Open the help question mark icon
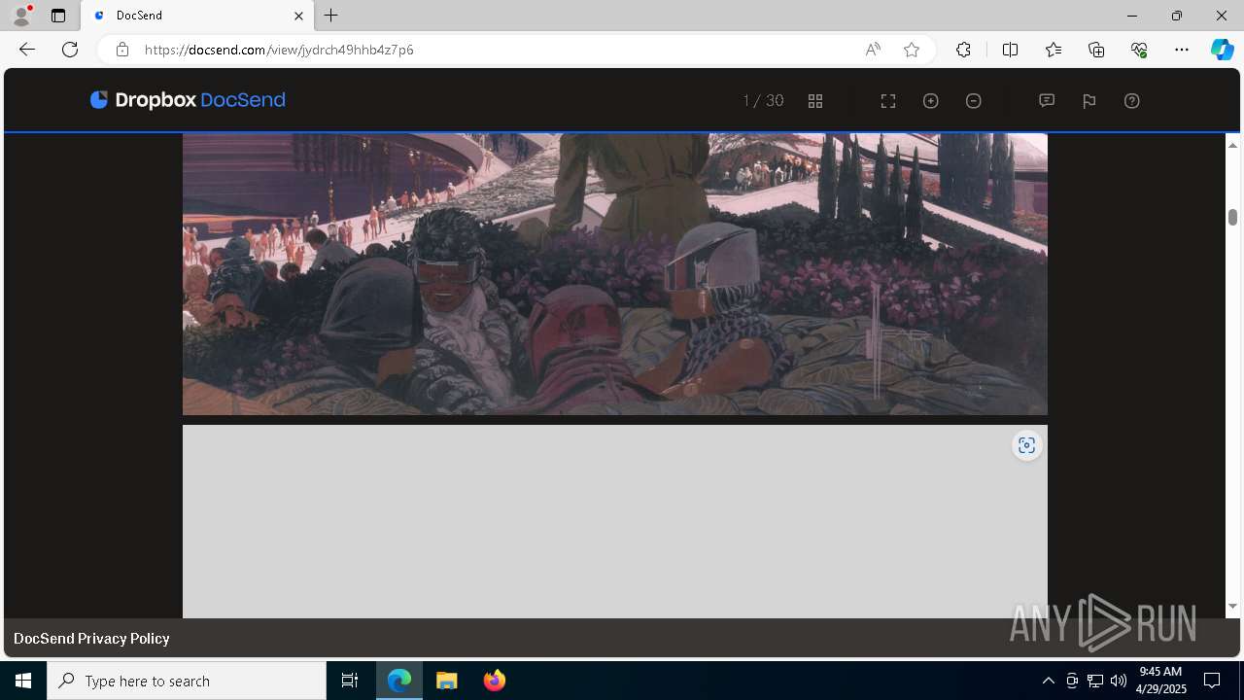 (x=1132, y=101)
